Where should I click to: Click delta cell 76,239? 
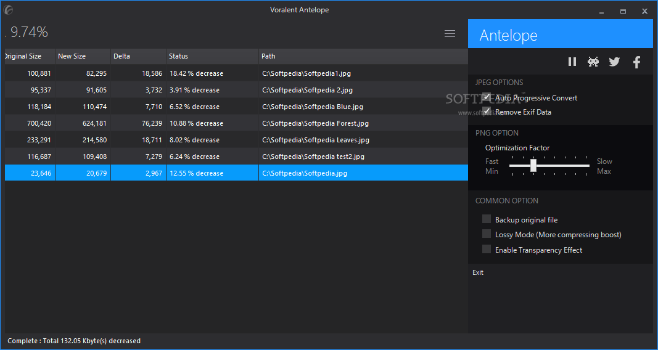click(139, 123)
